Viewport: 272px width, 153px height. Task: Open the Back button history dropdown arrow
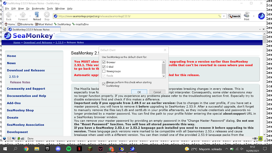click(16, 16)
